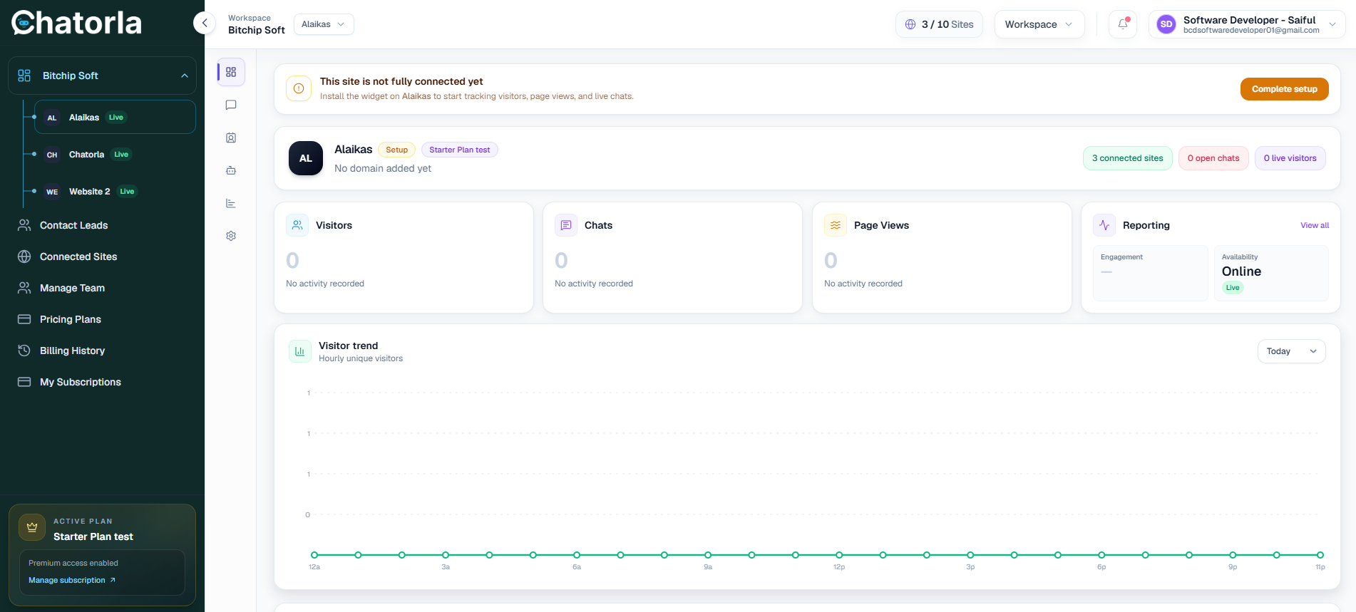Click the 3 connected sites badge
The width and height of the screenshot is (1356, 612).
[x=1127, y=158]
